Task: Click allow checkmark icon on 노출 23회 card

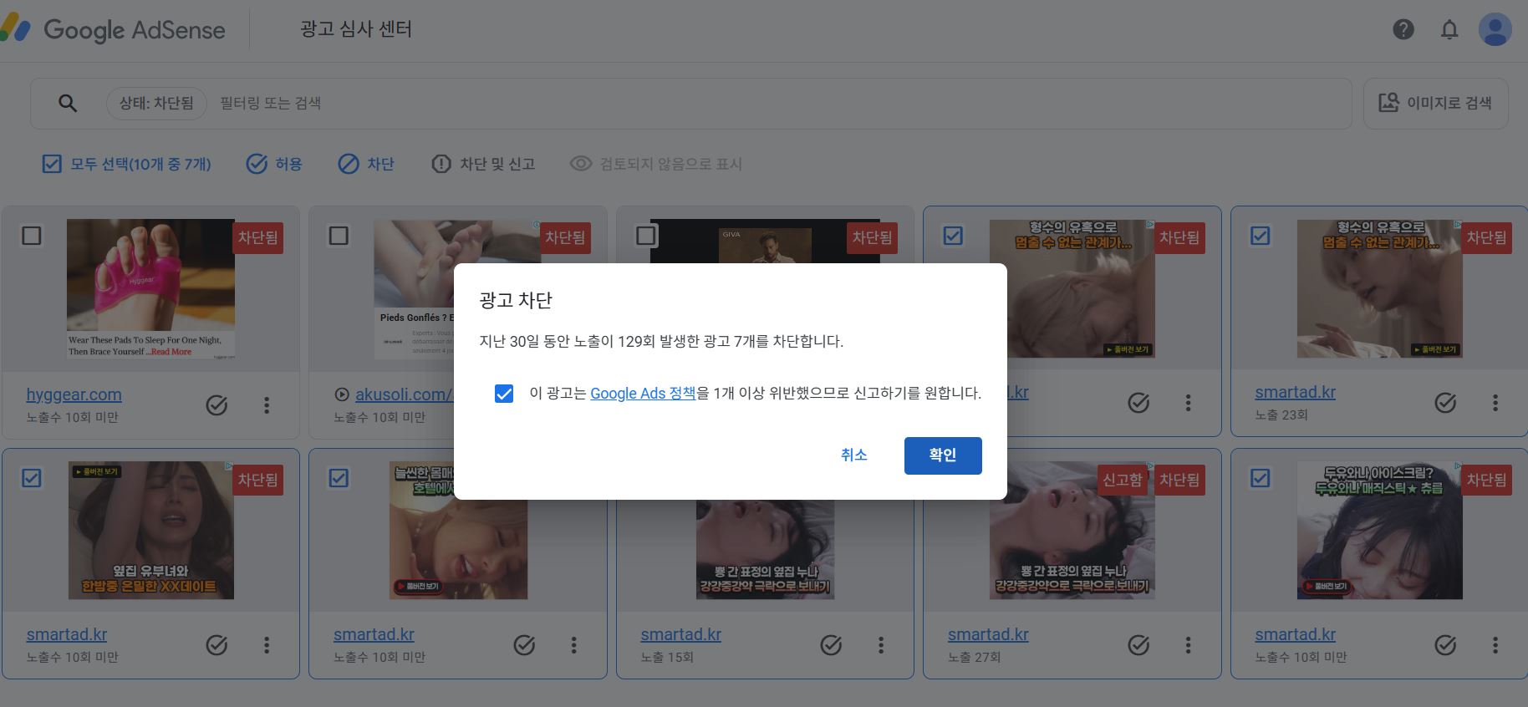Action: point(1445,403)
